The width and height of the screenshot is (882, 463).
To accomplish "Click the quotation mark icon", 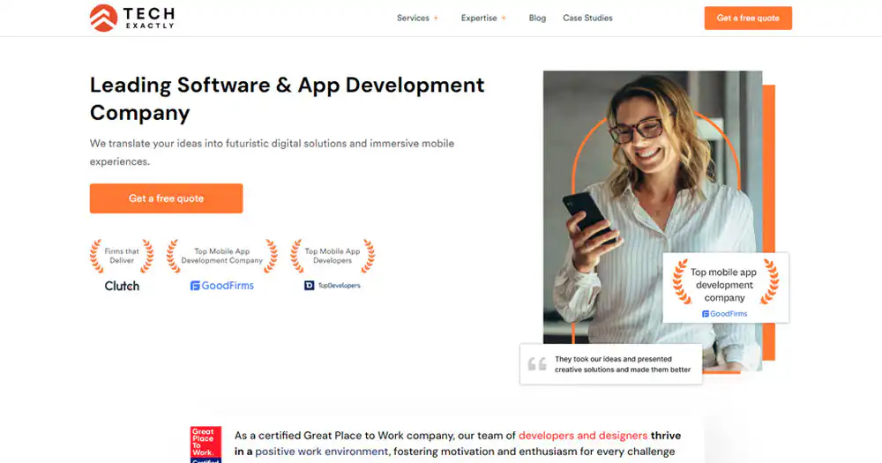I will click(x=537, y=364).
